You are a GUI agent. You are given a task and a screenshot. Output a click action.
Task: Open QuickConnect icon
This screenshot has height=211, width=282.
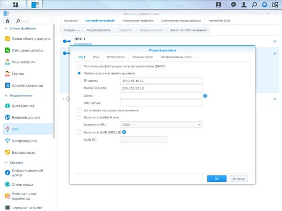tap(8, 105)
